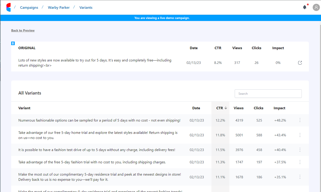Click the B badge beside ORIGINAL

coord(13,43)
